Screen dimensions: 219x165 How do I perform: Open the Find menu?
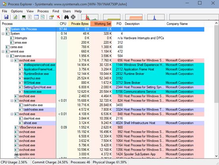pos(56,11)
